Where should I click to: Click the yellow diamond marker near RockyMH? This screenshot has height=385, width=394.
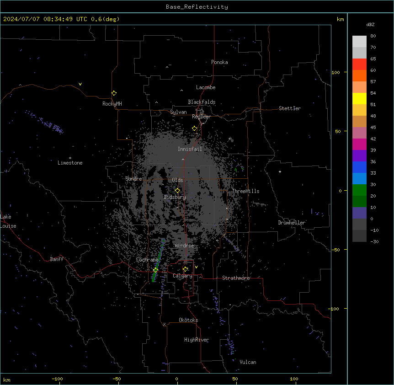click(x=114, y=93)
